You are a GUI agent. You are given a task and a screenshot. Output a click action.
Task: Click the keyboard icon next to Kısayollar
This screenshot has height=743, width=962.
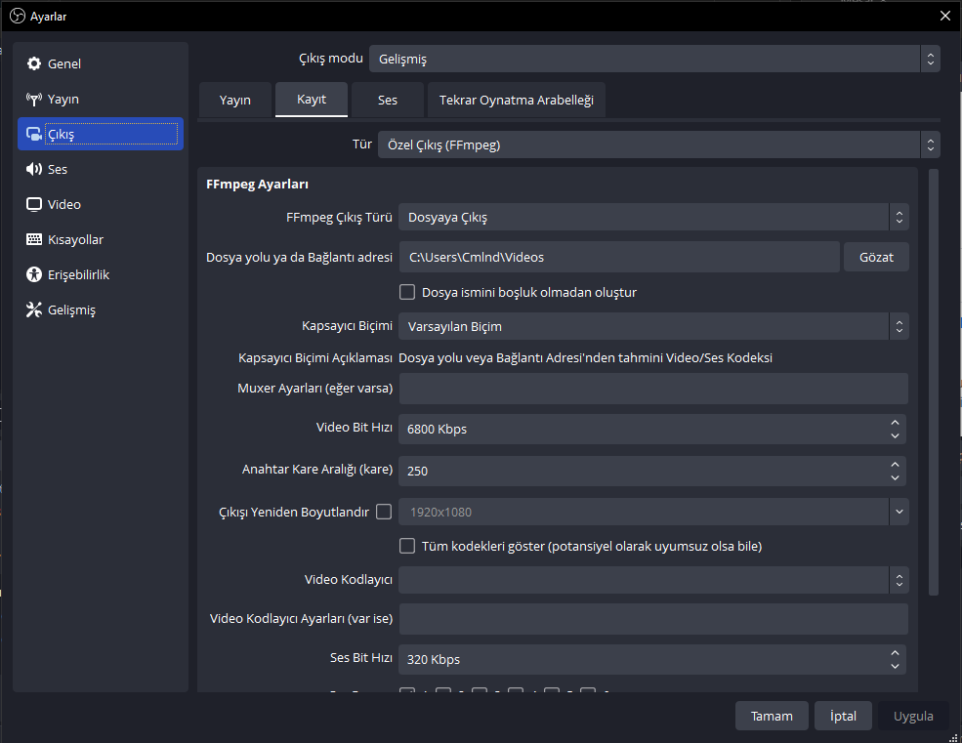[34, 240]
